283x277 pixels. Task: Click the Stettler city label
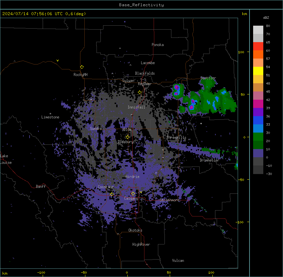pyautogui.click(x=208, y=78)
